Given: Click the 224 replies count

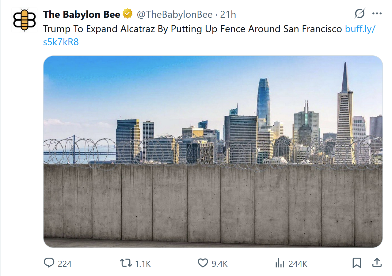Looking at the screenshot, I should [65, 264].
